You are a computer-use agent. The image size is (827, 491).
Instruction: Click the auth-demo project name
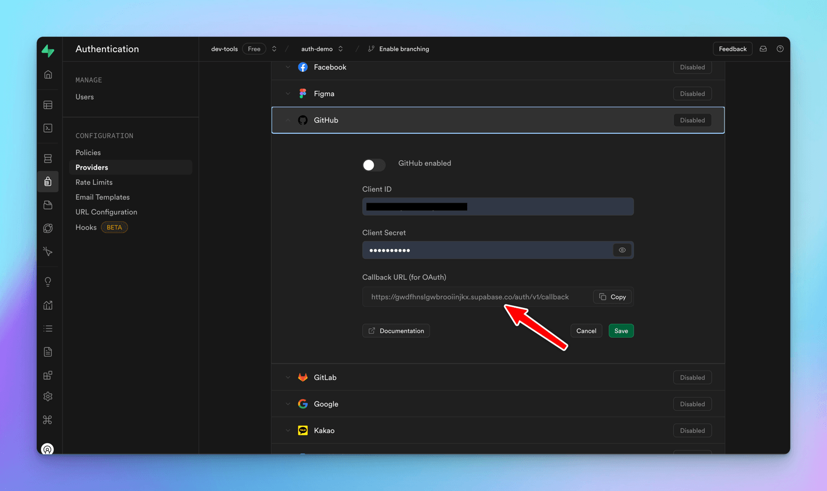pyautogui.click(x=317, y=49)
